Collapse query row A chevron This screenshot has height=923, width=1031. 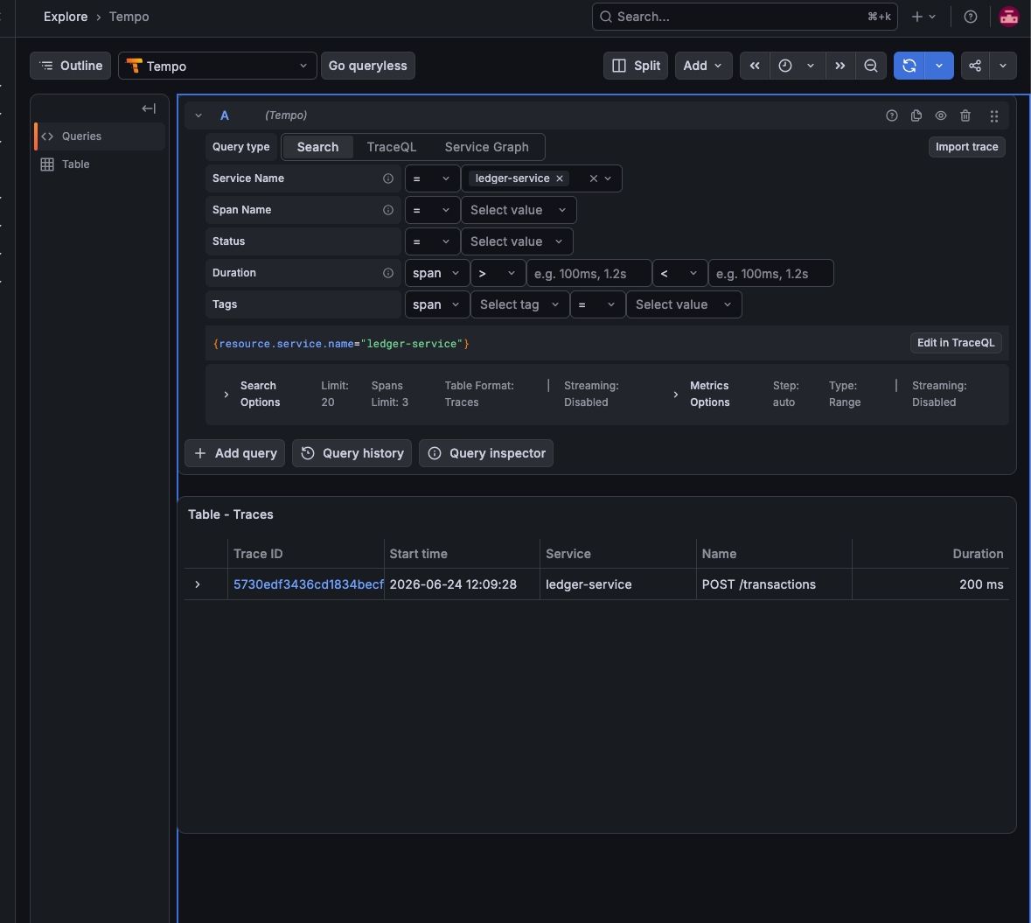199,115
